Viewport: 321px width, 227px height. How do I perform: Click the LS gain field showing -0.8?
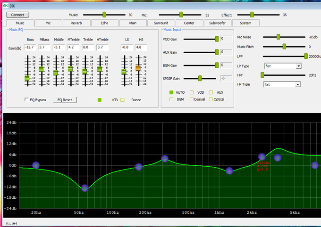tap(127, 47)
